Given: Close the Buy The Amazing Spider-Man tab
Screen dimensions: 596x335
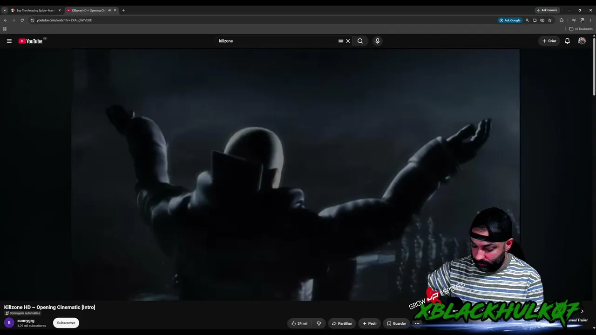Looking at the screenshot, I should point(60,10).
